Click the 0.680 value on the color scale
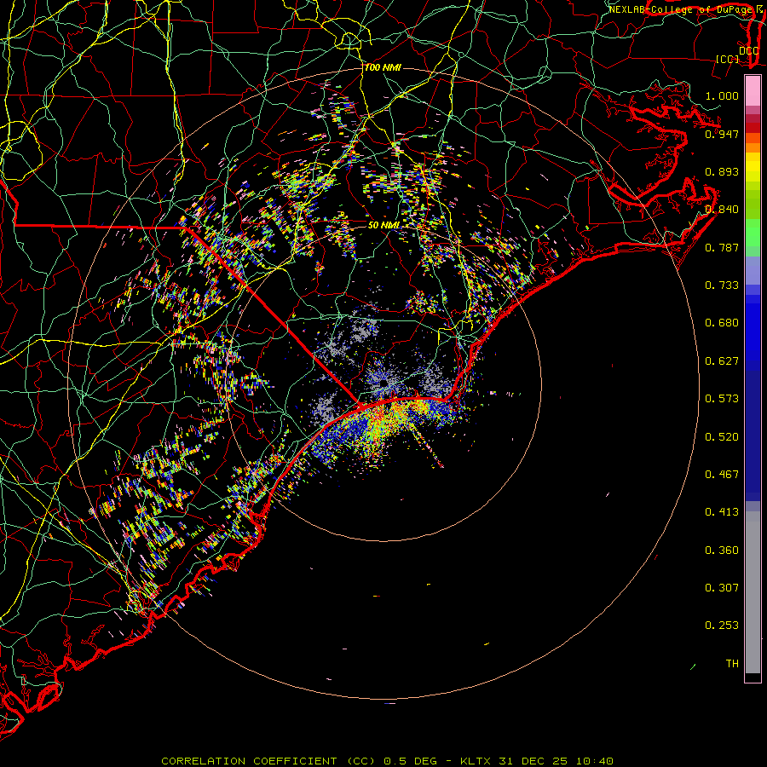Screen dimensions: 767x767 coord(722,323)
